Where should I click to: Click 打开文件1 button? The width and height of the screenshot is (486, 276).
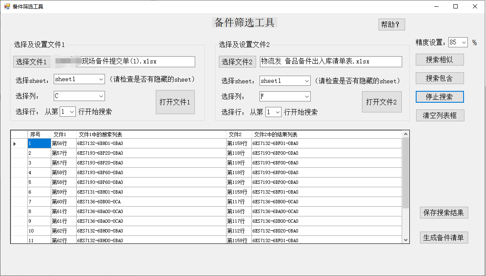(175, 102)
